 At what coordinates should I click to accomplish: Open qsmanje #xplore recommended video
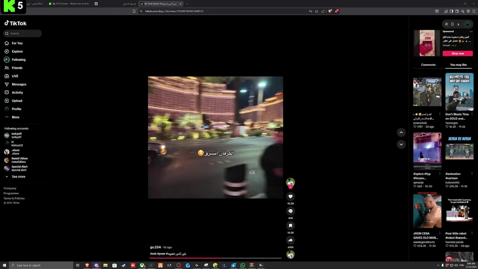point(427,151)
